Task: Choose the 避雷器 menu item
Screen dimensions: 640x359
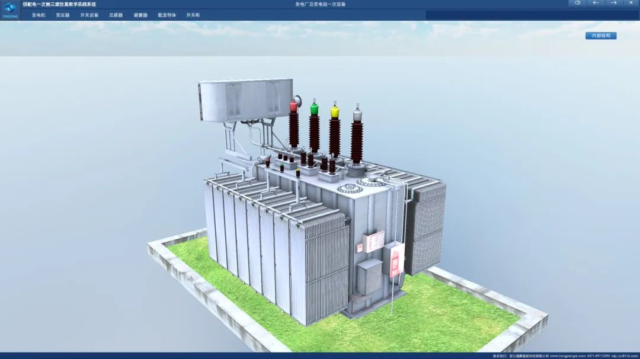Action: click(140, 15)
